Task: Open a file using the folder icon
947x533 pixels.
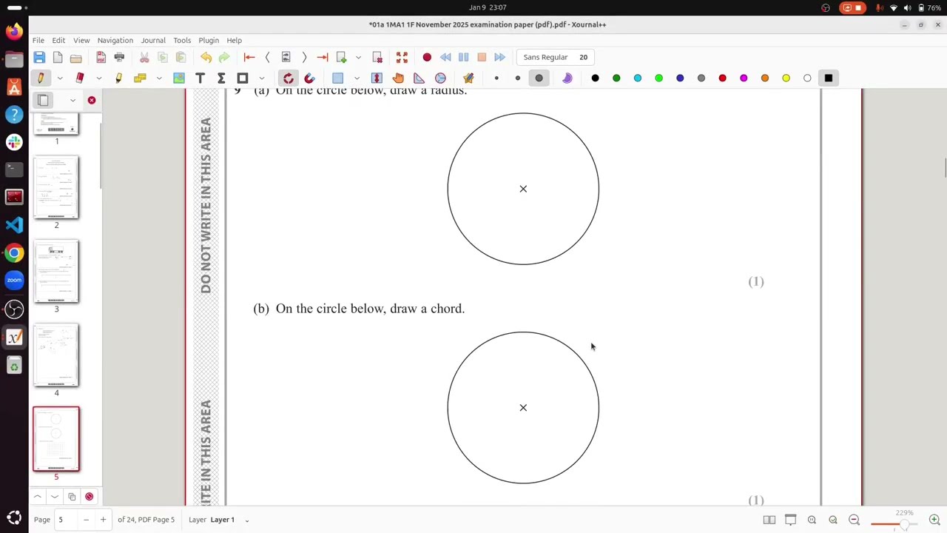Action: 76,57
